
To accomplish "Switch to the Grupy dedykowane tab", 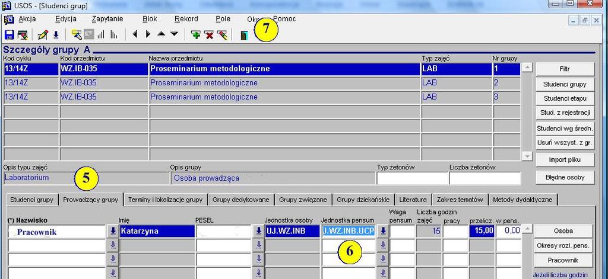I will (x=241, y=200).
